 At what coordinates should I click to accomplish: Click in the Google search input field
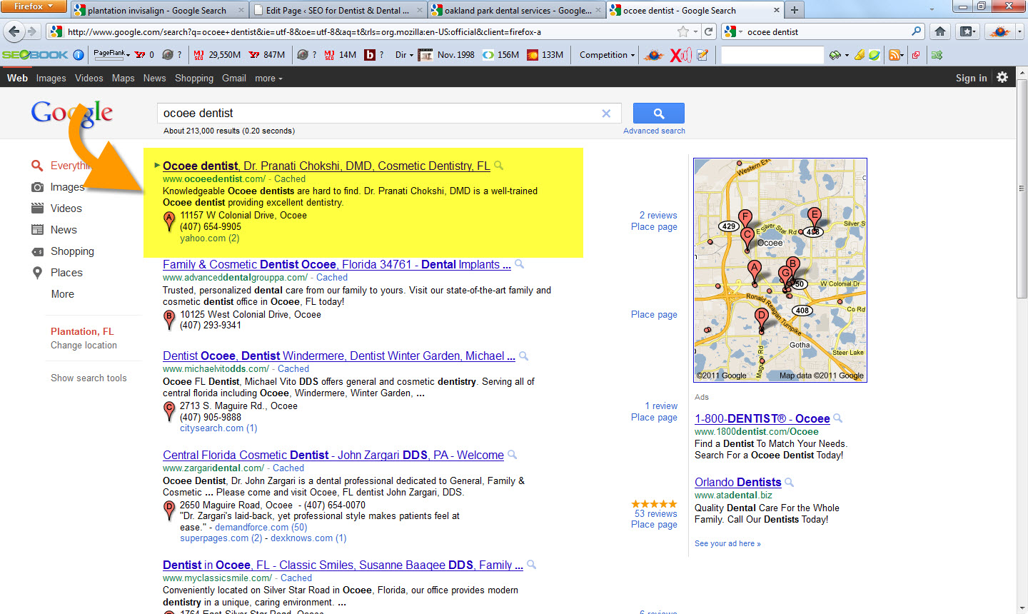point(378,114)
